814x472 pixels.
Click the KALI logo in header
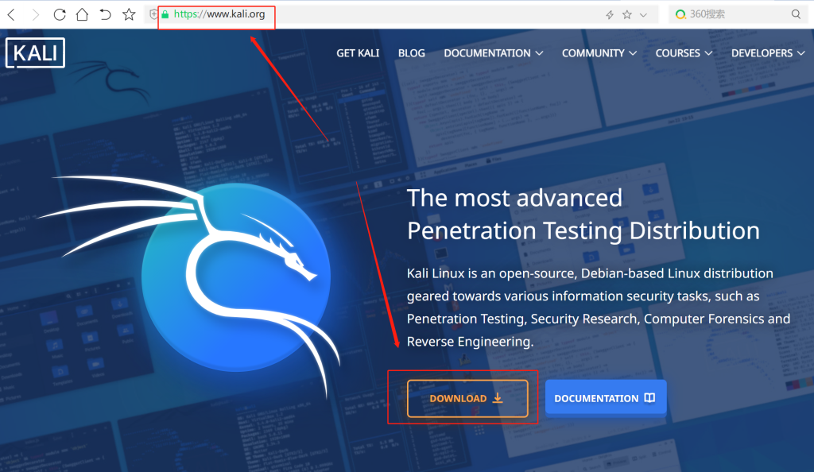tap(35, 53)
